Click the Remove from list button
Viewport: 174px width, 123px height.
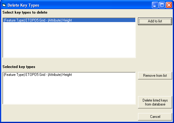click(155, 76)
